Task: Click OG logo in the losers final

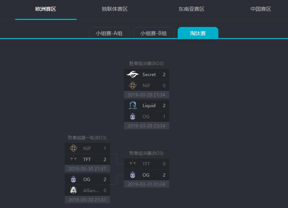Action: tap(133, 175)
